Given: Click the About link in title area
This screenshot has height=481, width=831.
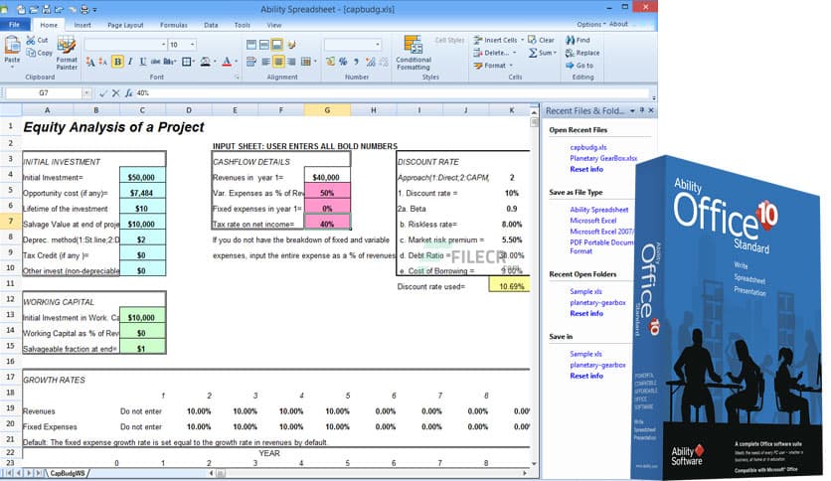Looking at the screenshot, I should point(618,25).
